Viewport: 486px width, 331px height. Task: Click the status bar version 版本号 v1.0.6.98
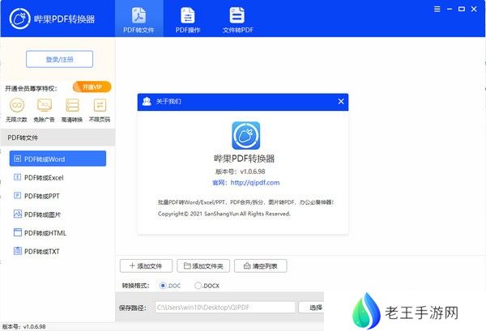pos(23,327)
